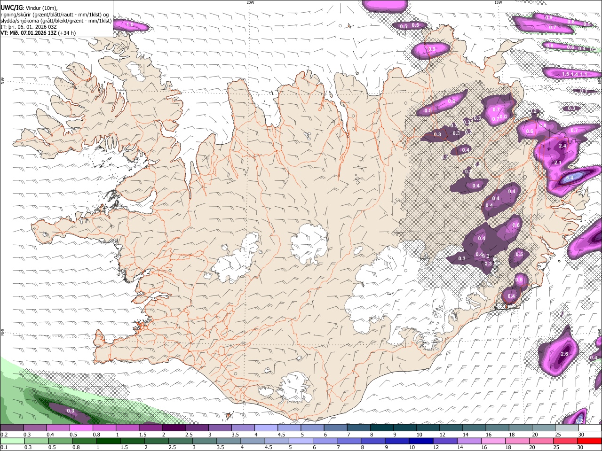
Task: Click the 30 label on the snow scale
Action: pos(581,435)
